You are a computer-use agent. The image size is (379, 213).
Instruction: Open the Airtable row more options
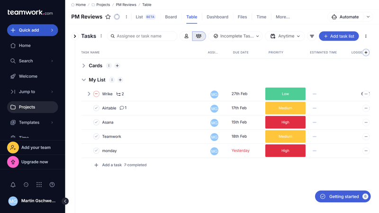366,108
